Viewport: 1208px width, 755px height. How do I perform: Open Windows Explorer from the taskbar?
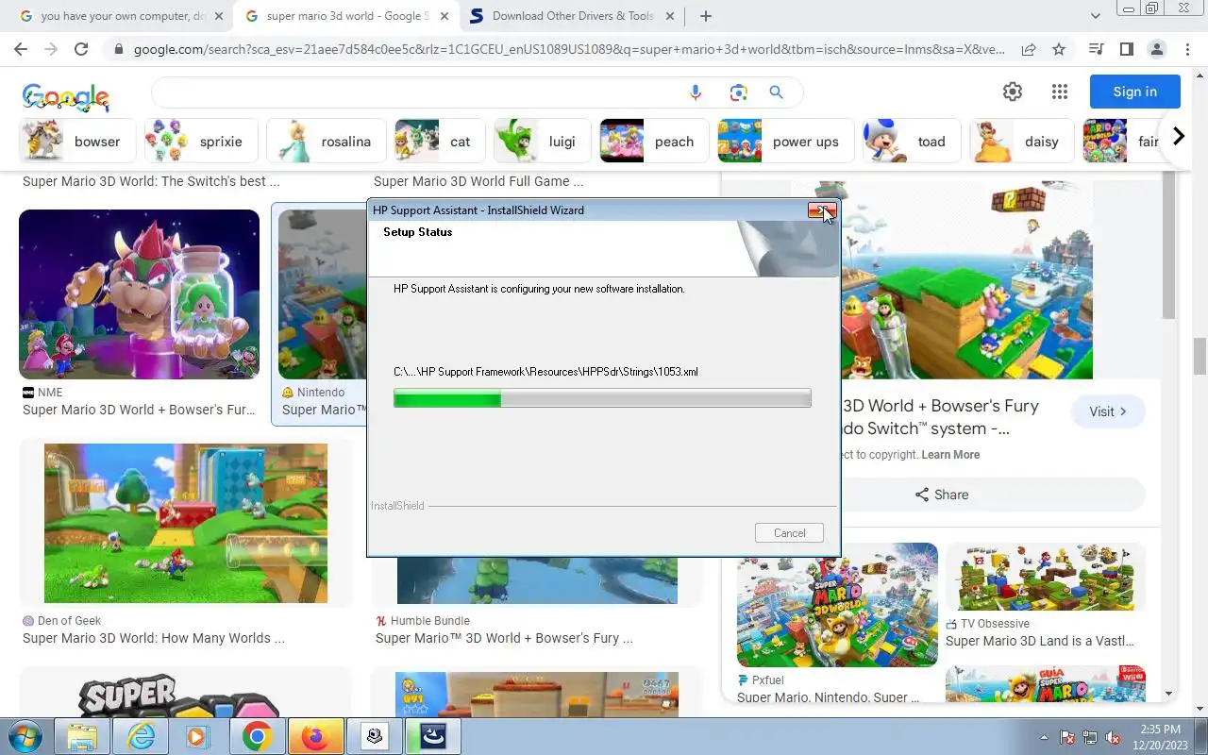(82, 736)
